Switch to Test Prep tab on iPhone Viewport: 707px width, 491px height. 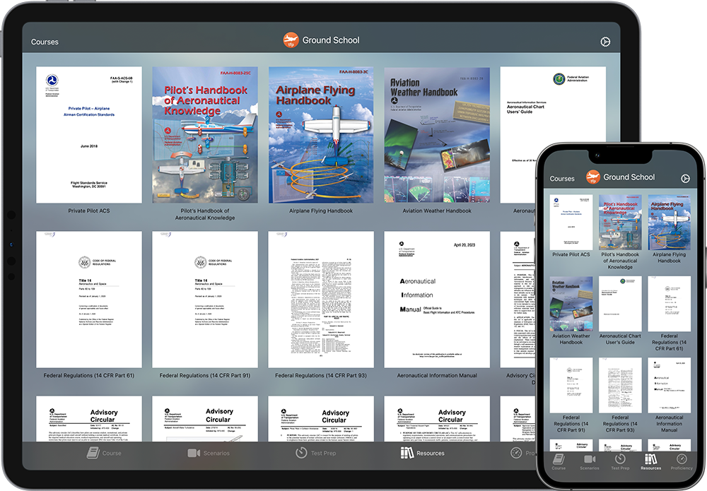click(620, 462)
